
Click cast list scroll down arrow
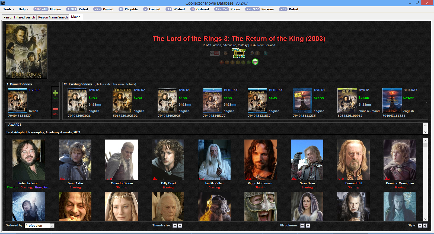425,219
